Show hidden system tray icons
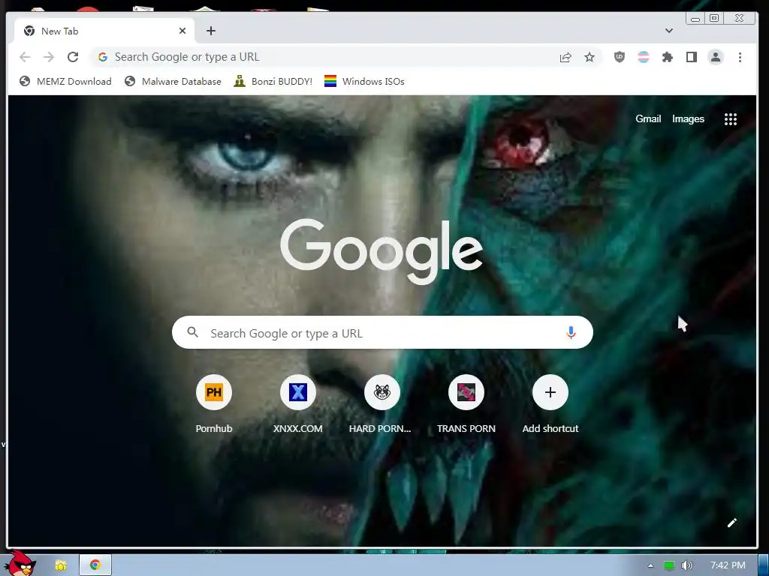769x576 pixels. (x=650, y=565)
